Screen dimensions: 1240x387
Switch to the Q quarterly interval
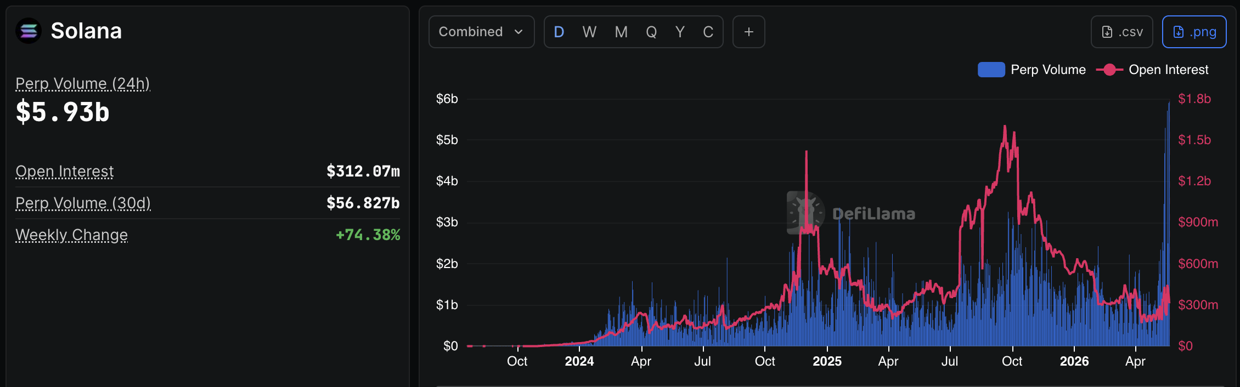[651, 32]
